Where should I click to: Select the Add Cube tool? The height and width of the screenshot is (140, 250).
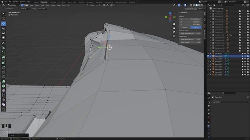coord(4,53)
